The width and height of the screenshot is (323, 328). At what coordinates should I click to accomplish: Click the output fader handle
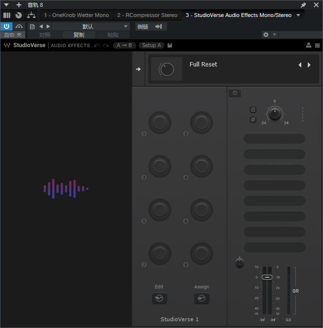click(x=267, y=277)
